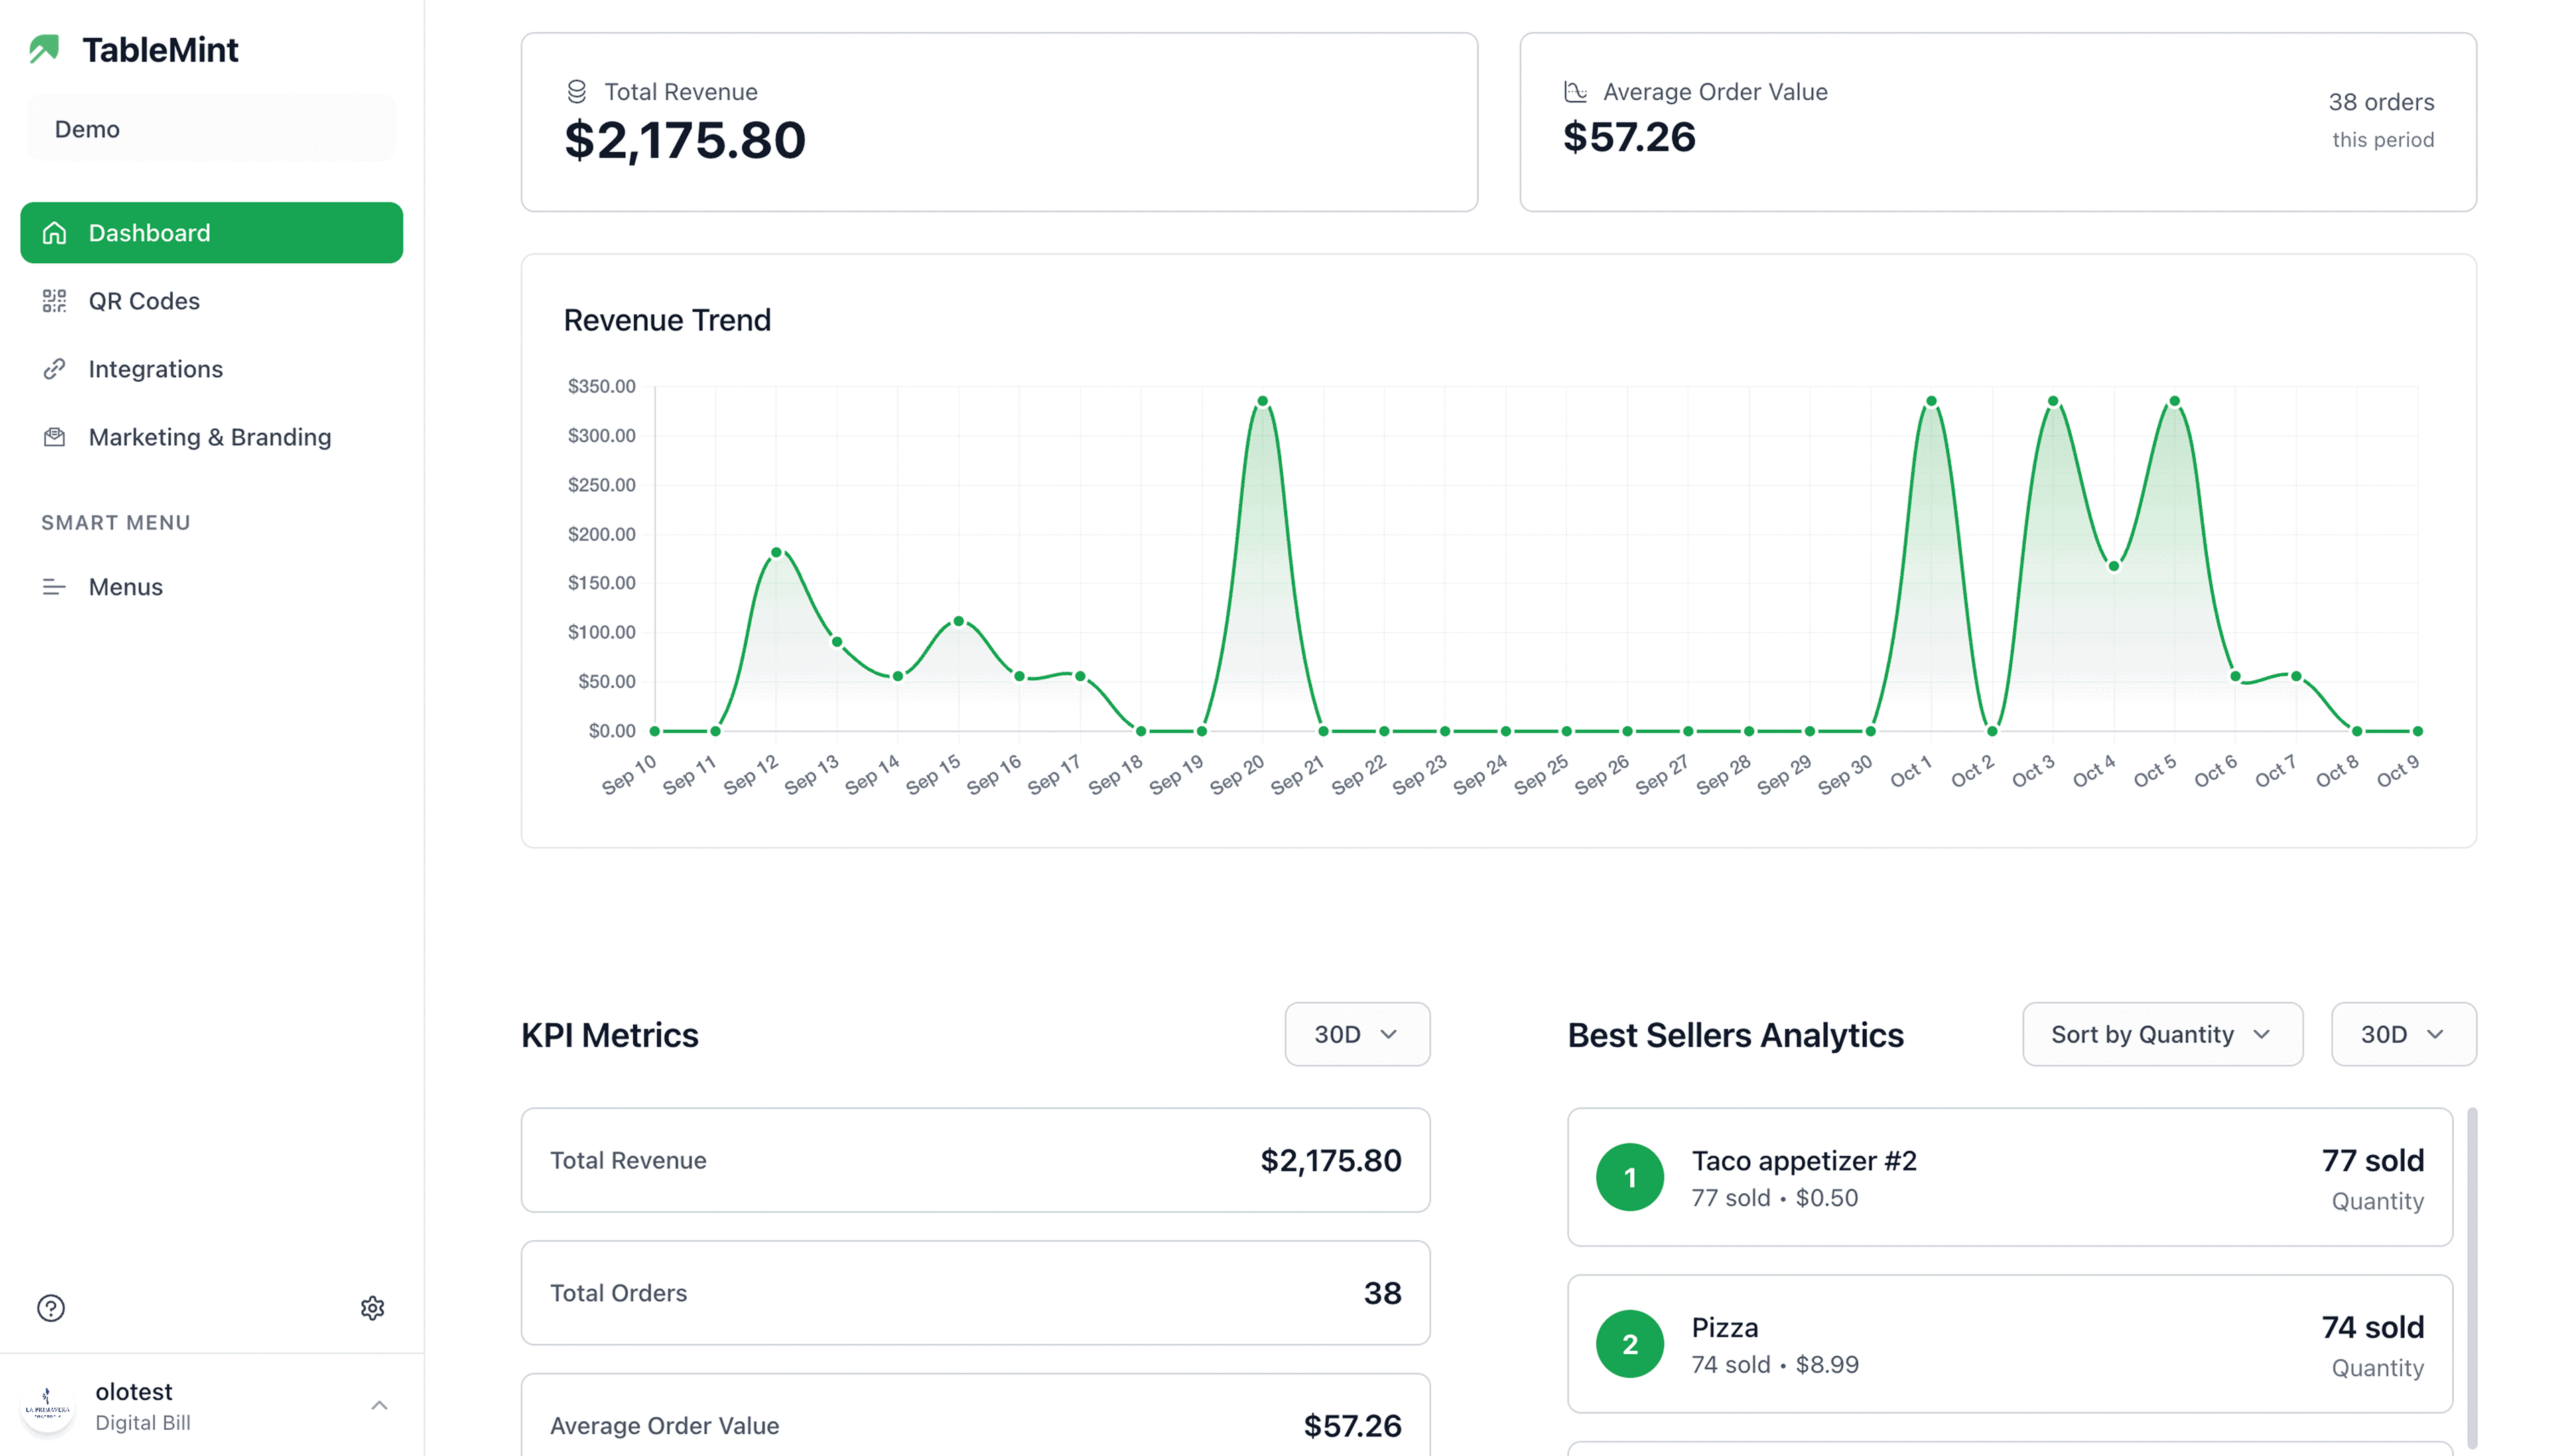2573x1456 pixels.
Task: Open the Integrations page
Action: point(156,368)
